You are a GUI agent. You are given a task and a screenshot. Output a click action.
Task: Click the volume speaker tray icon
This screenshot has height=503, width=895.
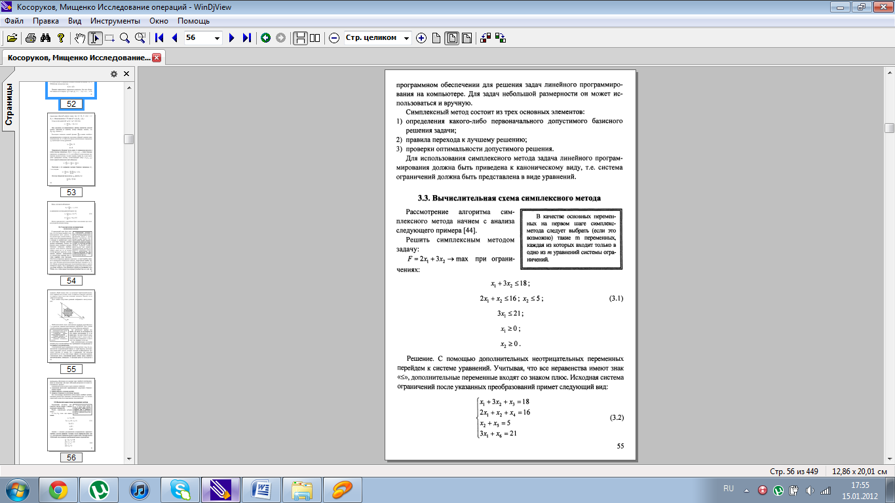click(810, 489)
